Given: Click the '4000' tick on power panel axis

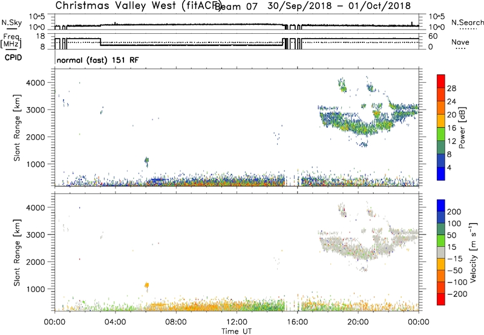Looking at the screenshot, I should [35, 83].
